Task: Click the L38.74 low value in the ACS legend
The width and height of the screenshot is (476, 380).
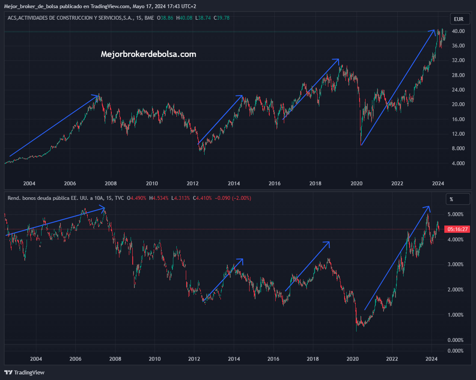Action: tap(203, 18)
